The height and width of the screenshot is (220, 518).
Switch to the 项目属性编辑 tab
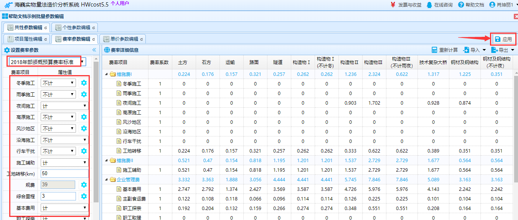(x=26, y=39)
